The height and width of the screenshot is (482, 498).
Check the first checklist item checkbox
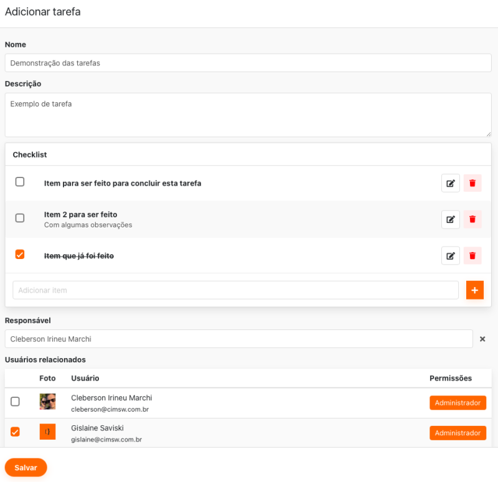(x=20, y=182)
